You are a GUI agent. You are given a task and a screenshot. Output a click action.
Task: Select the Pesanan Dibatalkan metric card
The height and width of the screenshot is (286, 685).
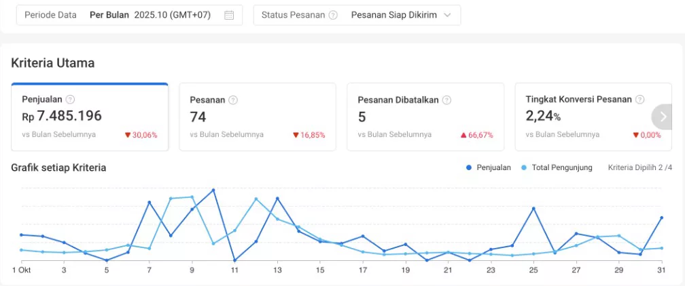[425, 117]
